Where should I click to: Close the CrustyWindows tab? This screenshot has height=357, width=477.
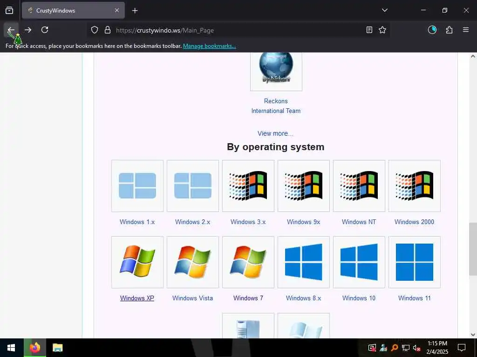117,11
